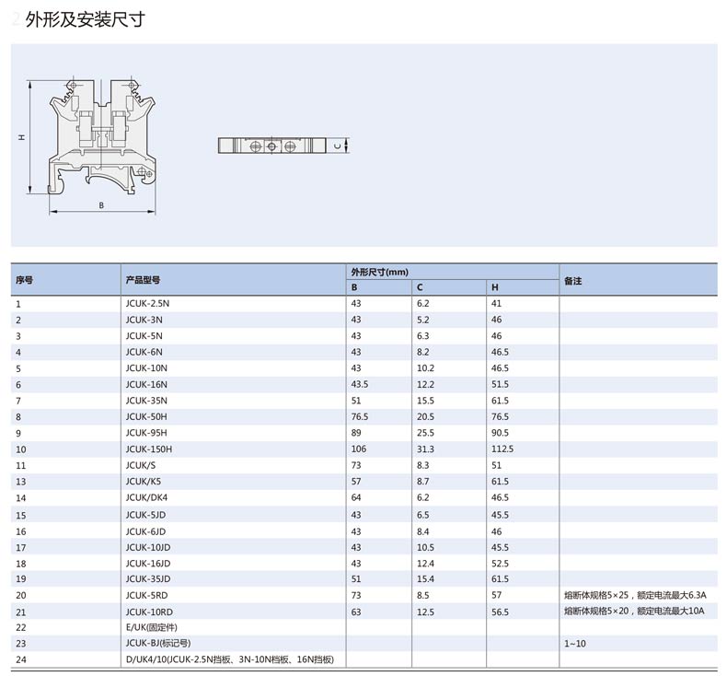Click the H dimension label on drawing

pyautogui.click(x=21, y=136)
